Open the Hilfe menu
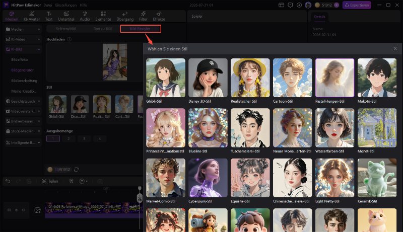 tap(83, 5)
